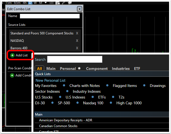Viewport: 171px width, 134px height.
Task: Click the Search input field
Action: point(75,59)
